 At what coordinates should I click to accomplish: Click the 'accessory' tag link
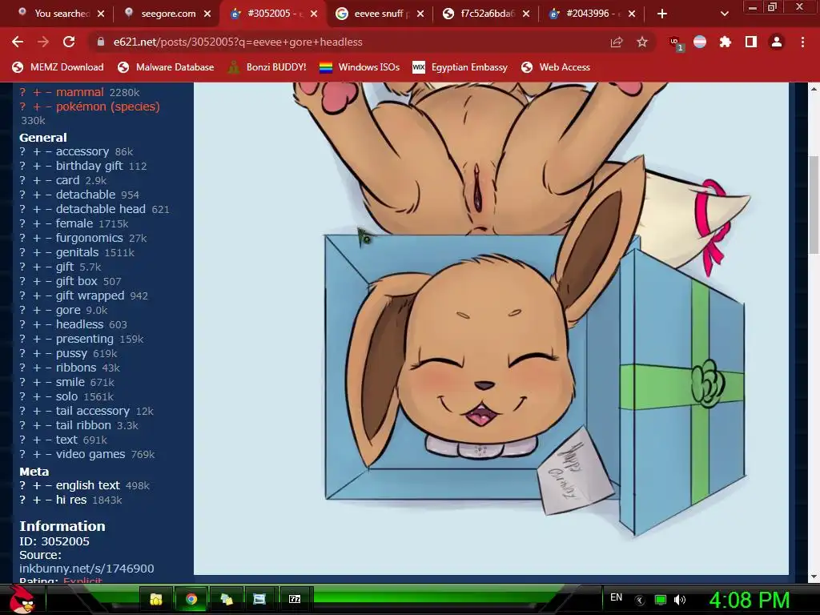pyautogui.click(x=82, y=151)
